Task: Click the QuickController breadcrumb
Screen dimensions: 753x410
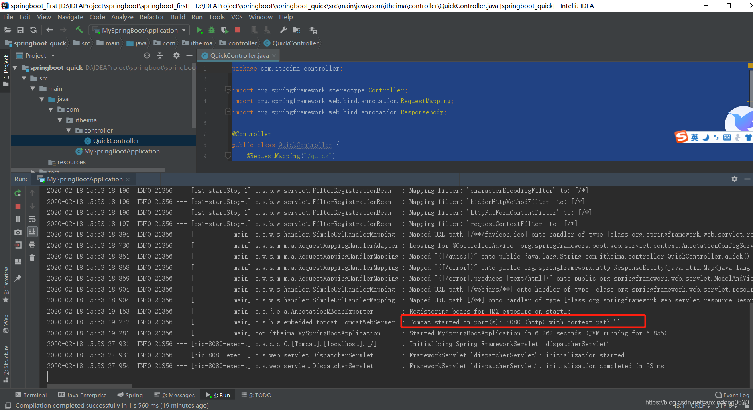Action: tap(291, 43)
